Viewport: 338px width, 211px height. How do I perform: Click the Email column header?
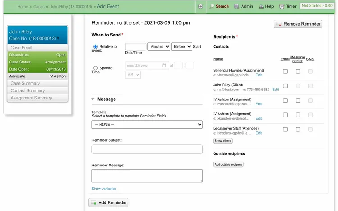coord(285,59)
